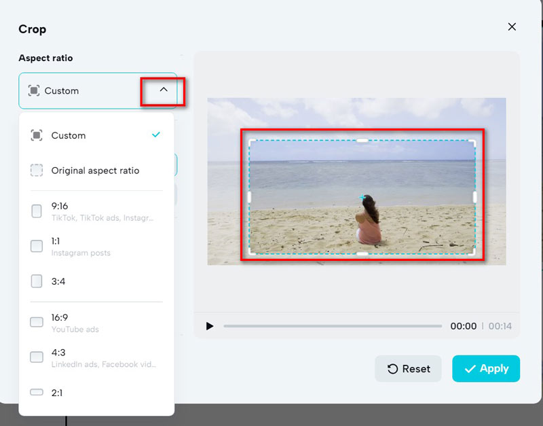Click the dashed Original aspect ratio icon
The image size is (543, 426).
pos(37,171)
